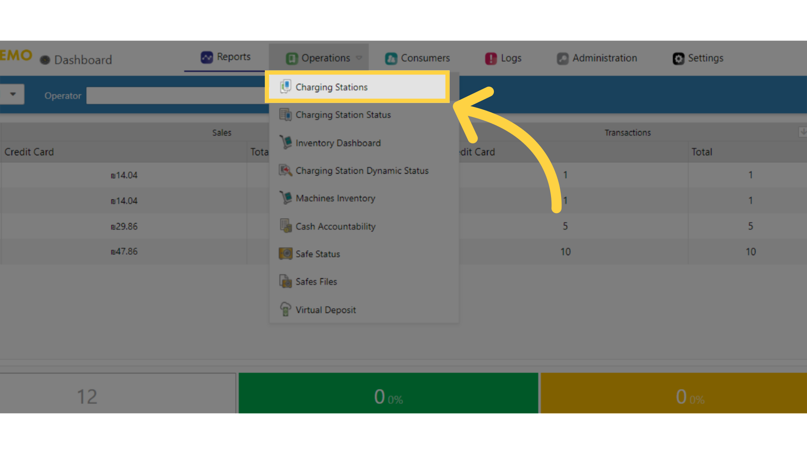The width and height of the screenshot is (807, 454).
Task: Select Machines Inventory in Operations menu
Action: pos(364,198)
